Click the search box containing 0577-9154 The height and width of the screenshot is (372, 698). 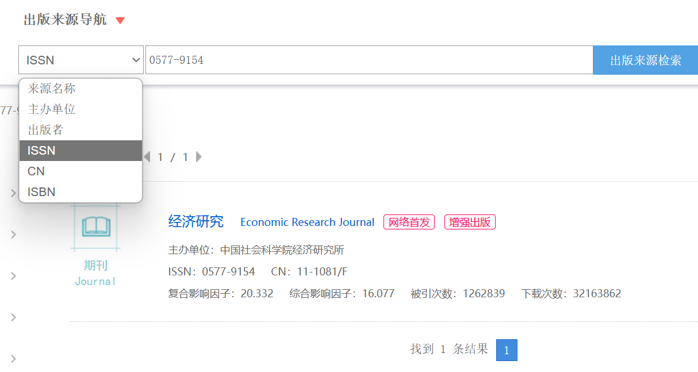pyautogui.click(x=369, y=60)
